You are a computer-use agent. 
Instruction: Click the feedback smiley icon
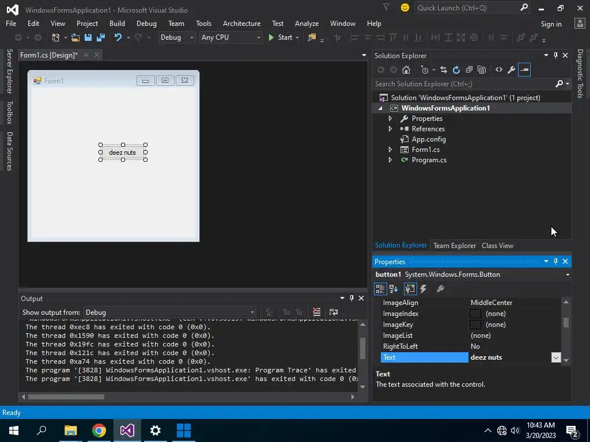[x=405, y=7]
